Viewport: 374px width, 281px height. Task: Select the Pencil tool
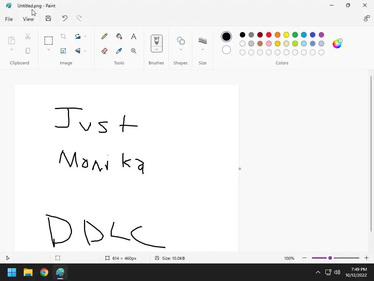click(104, 36)
